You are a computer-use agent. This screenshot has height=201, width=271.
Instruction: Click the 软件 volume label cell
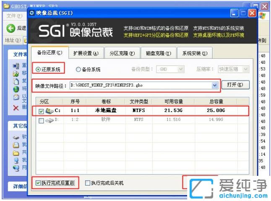106,119
